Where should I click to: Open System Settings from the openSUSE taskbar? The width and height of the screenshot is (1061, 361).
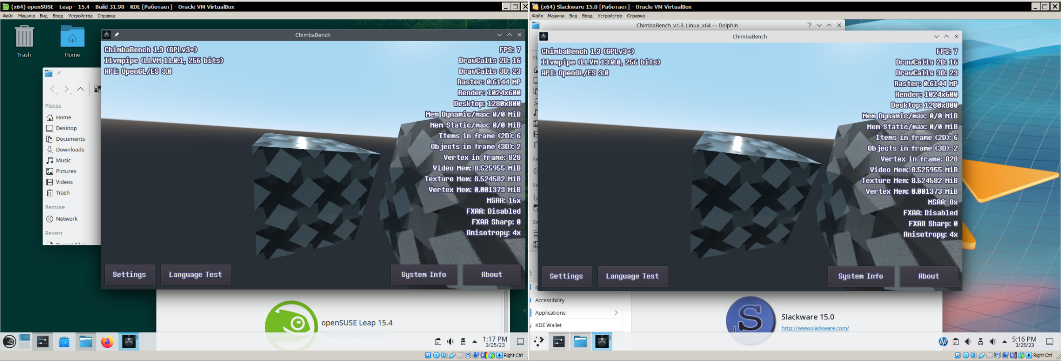43,342
